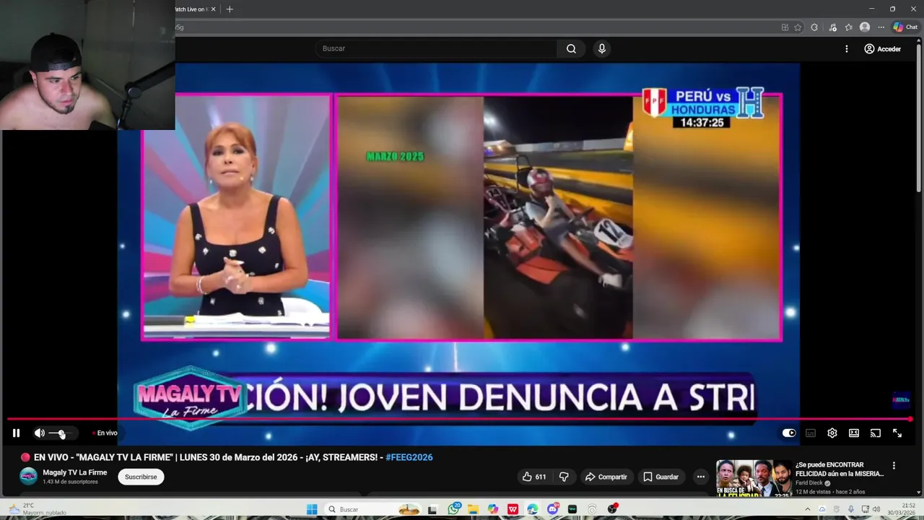Dislike the video
The width and height of the screenshot is (924, 520).
click(x=565, y=477)
